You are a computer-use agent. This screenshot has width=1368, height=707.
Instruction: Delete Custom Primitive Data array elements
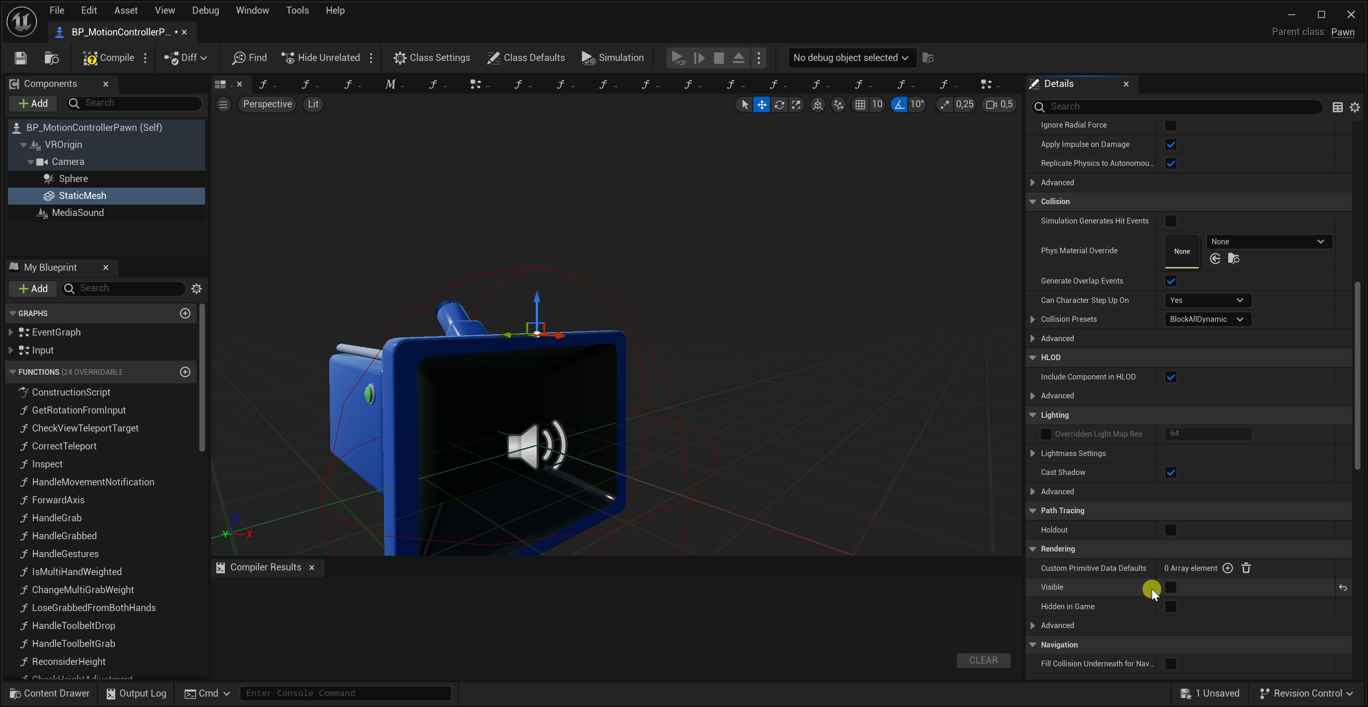point(1246,569)
